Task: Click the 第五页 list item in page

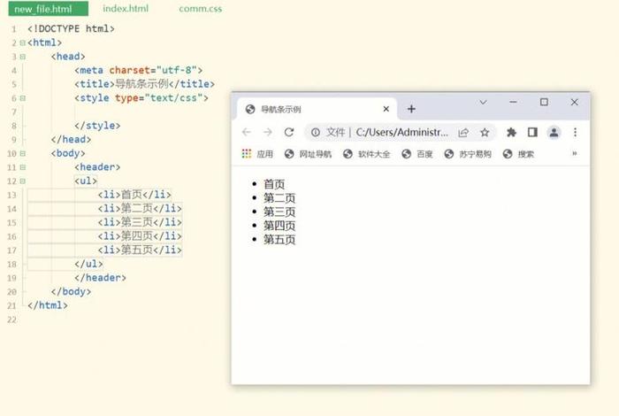Action: coord(279,239)
